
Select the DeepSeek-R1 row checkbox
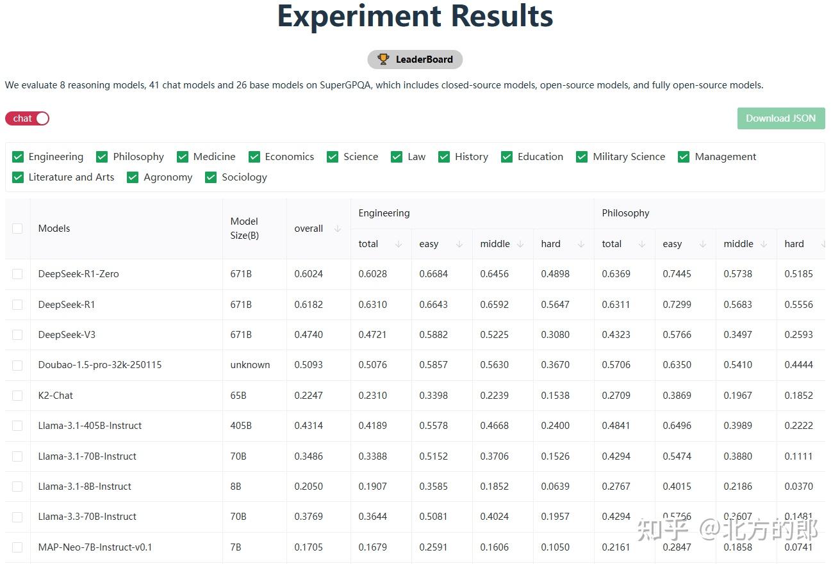tap(17, 304)
